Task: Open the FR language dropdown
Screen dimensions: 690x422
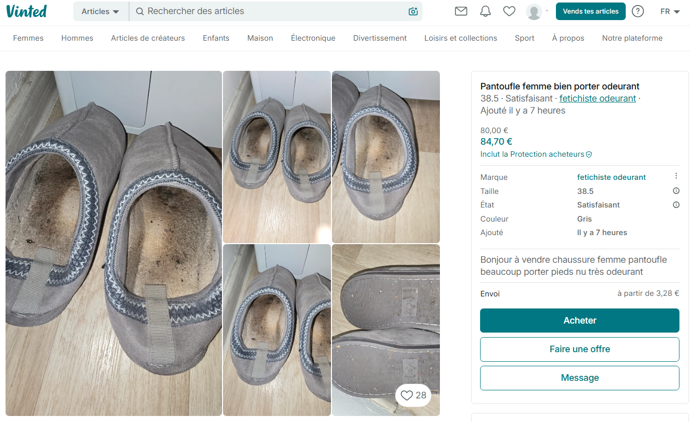Action: pos(670,12)
